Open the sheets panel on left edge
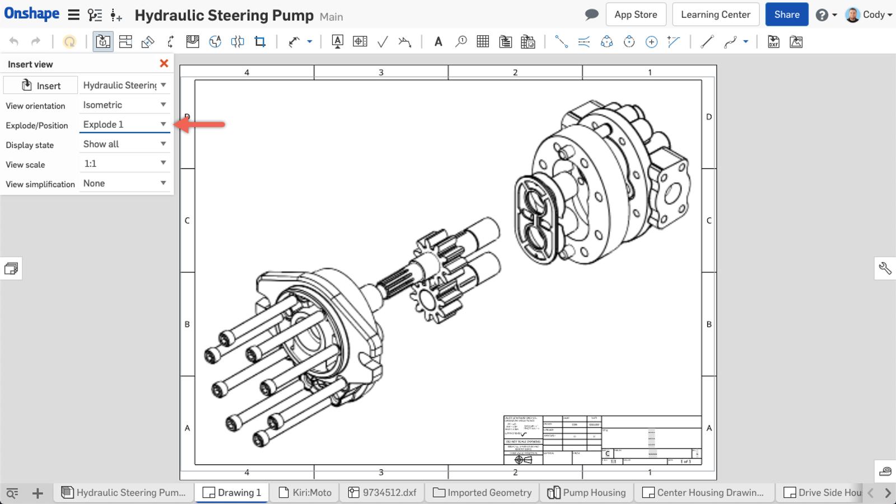This screenshot has height=504, width=896. [11, 269]
